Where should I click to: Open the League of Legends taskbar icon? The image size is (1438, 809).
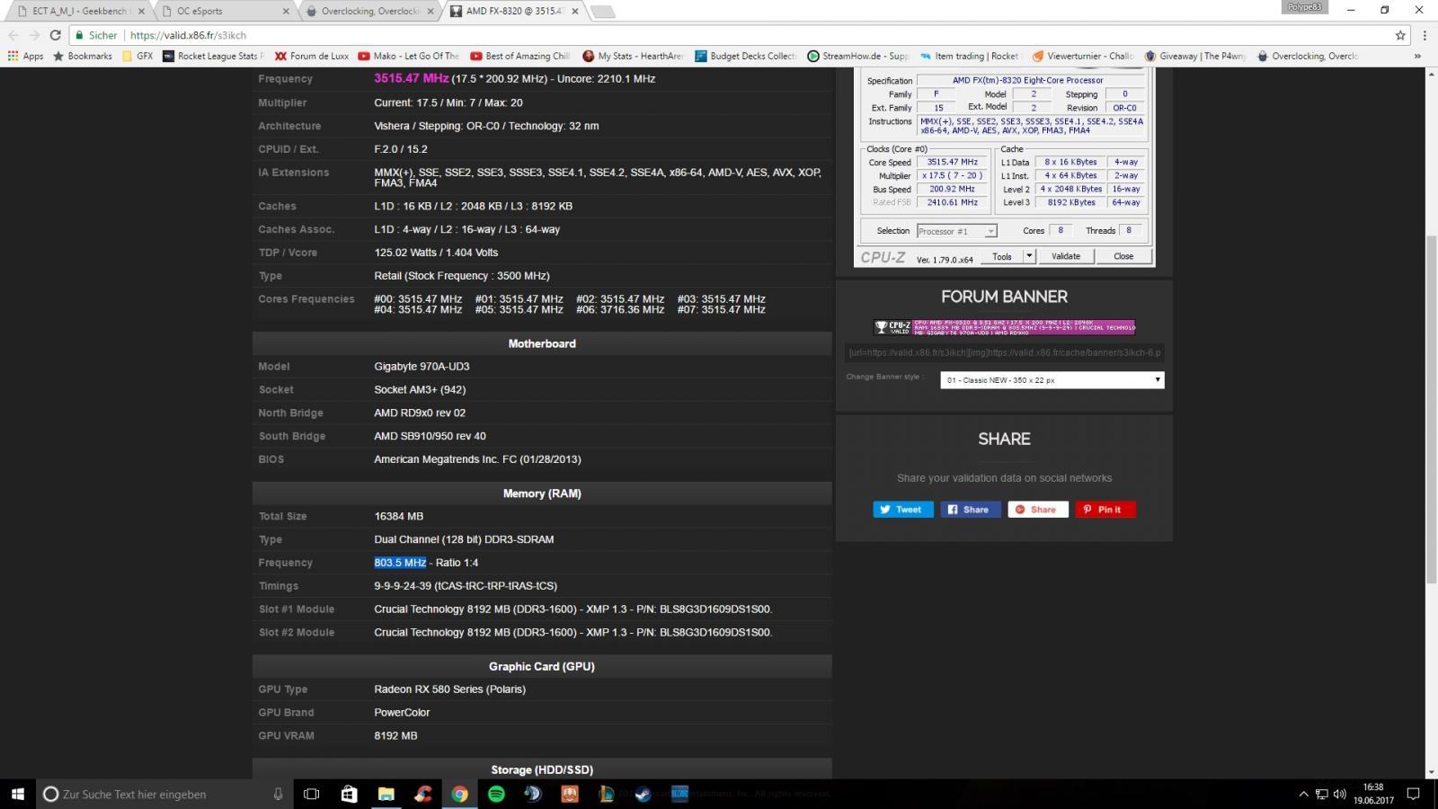(x=607, y=794)
